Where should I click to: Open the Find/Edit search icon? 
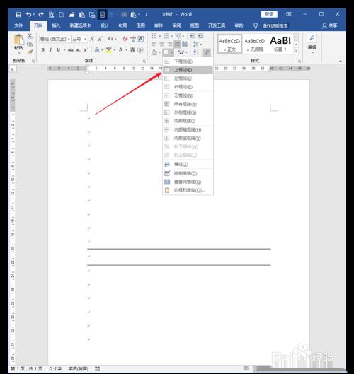[x=312, y=38]
